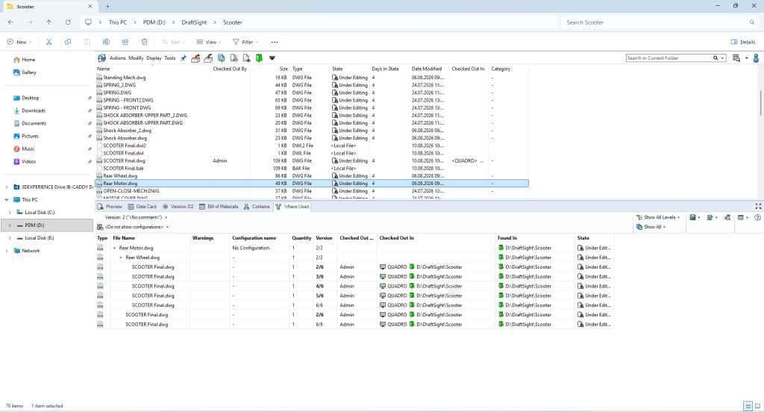The height and width of the screenshot is (412, 764).
Task: Click the Share icon in Explorer toolbar
Action: click(x=125, y=42)
